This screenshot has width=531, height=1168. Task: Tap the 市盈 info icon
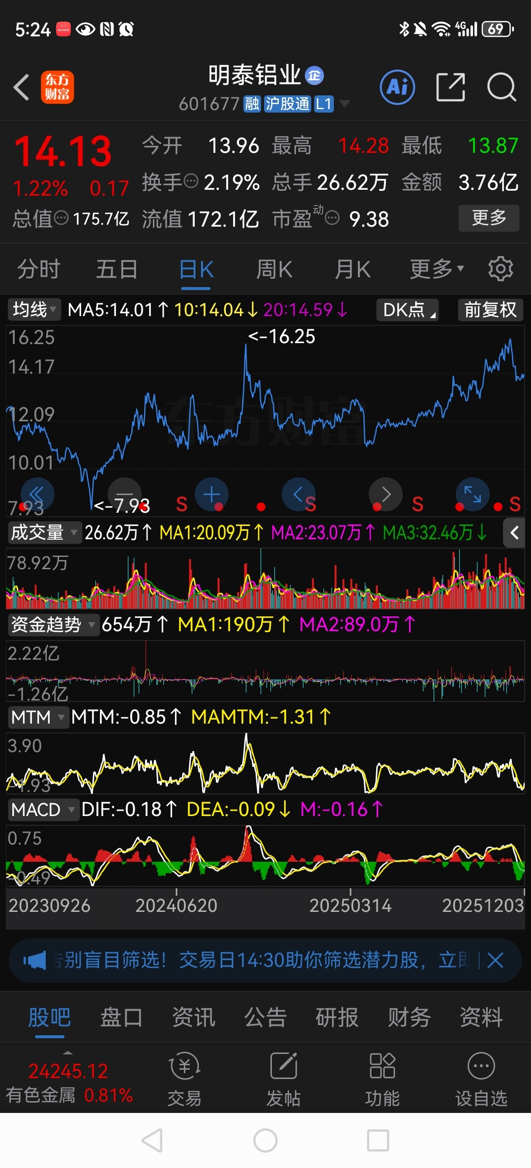332,218
